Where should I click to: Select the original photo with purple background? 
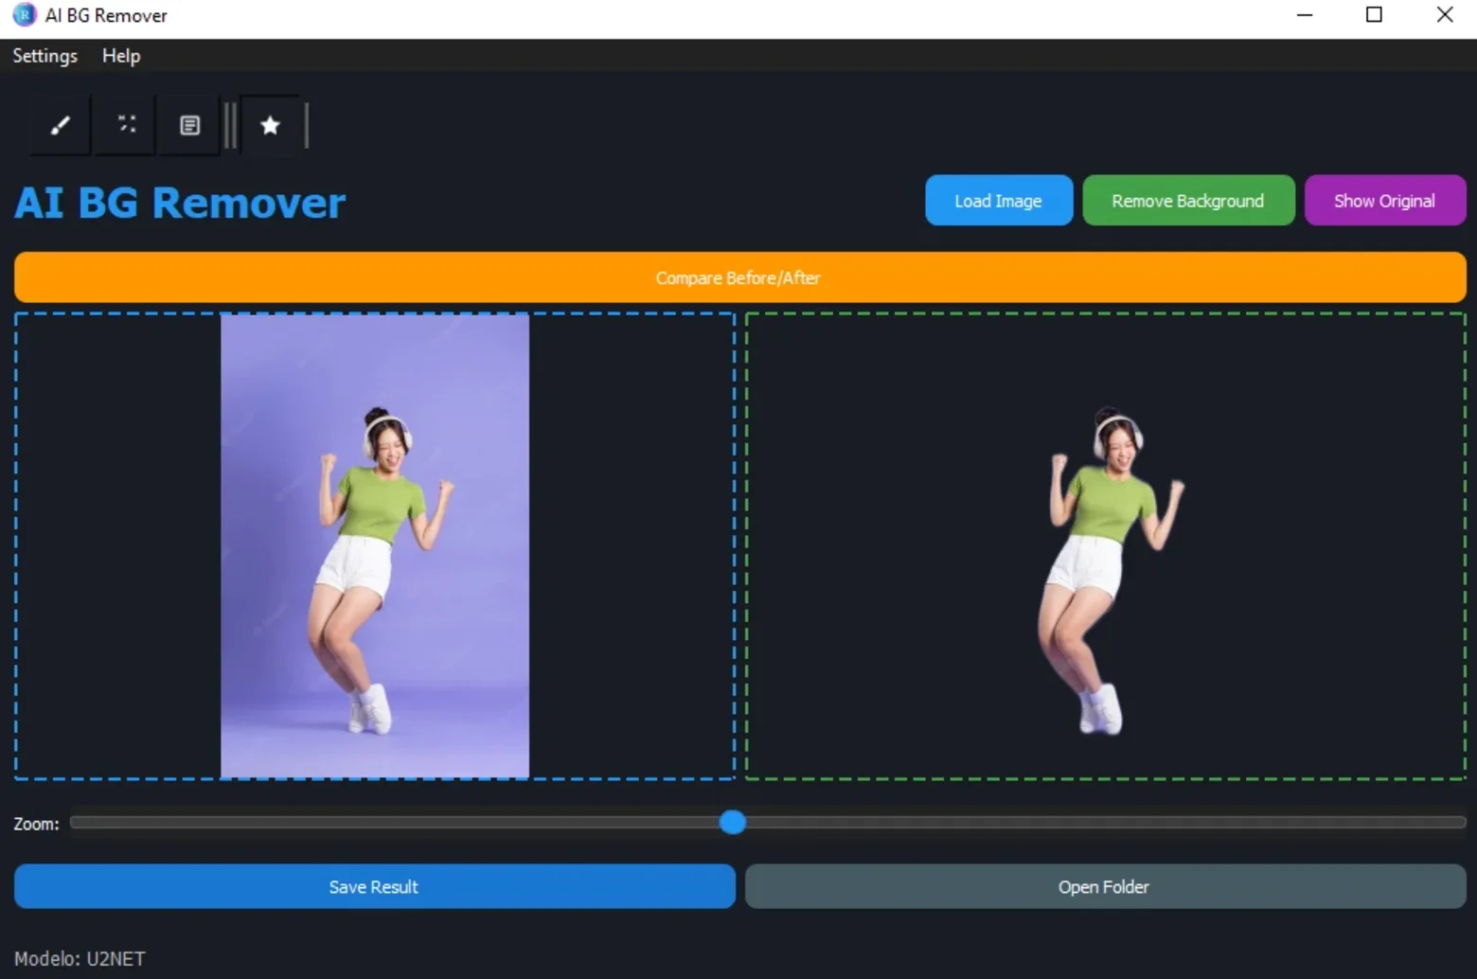pos(375,546)
